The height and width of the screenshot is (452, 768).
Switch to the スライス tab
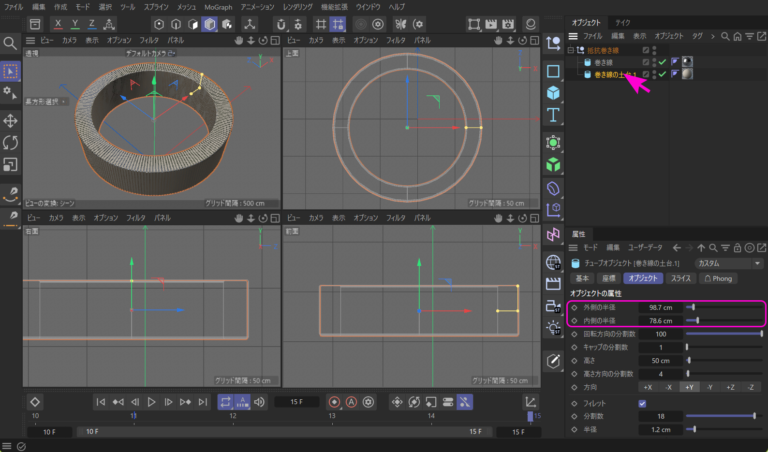(x=680, y=278)
